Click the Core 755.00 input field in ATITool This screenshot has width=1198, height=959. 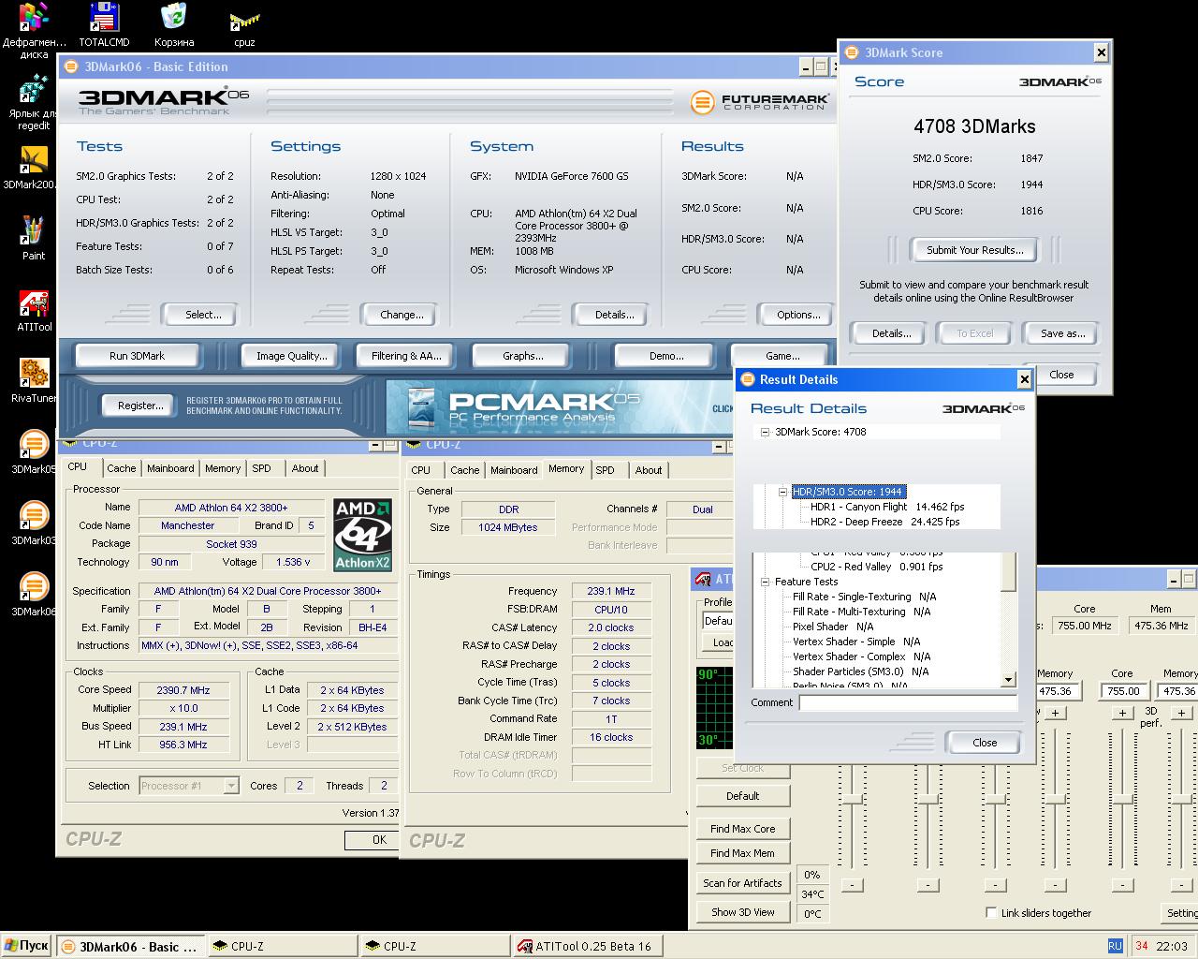click(1122, 691)
